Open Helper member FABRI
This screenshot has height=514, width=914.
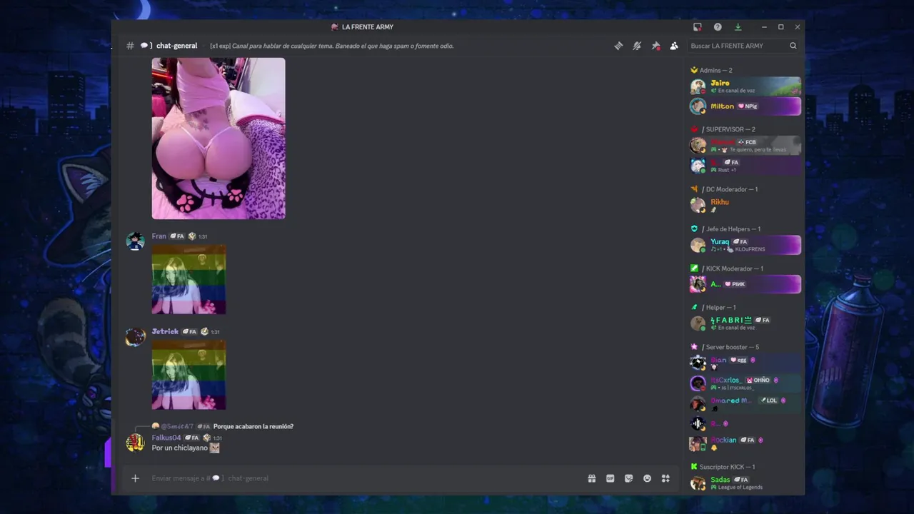click(745, 323)
